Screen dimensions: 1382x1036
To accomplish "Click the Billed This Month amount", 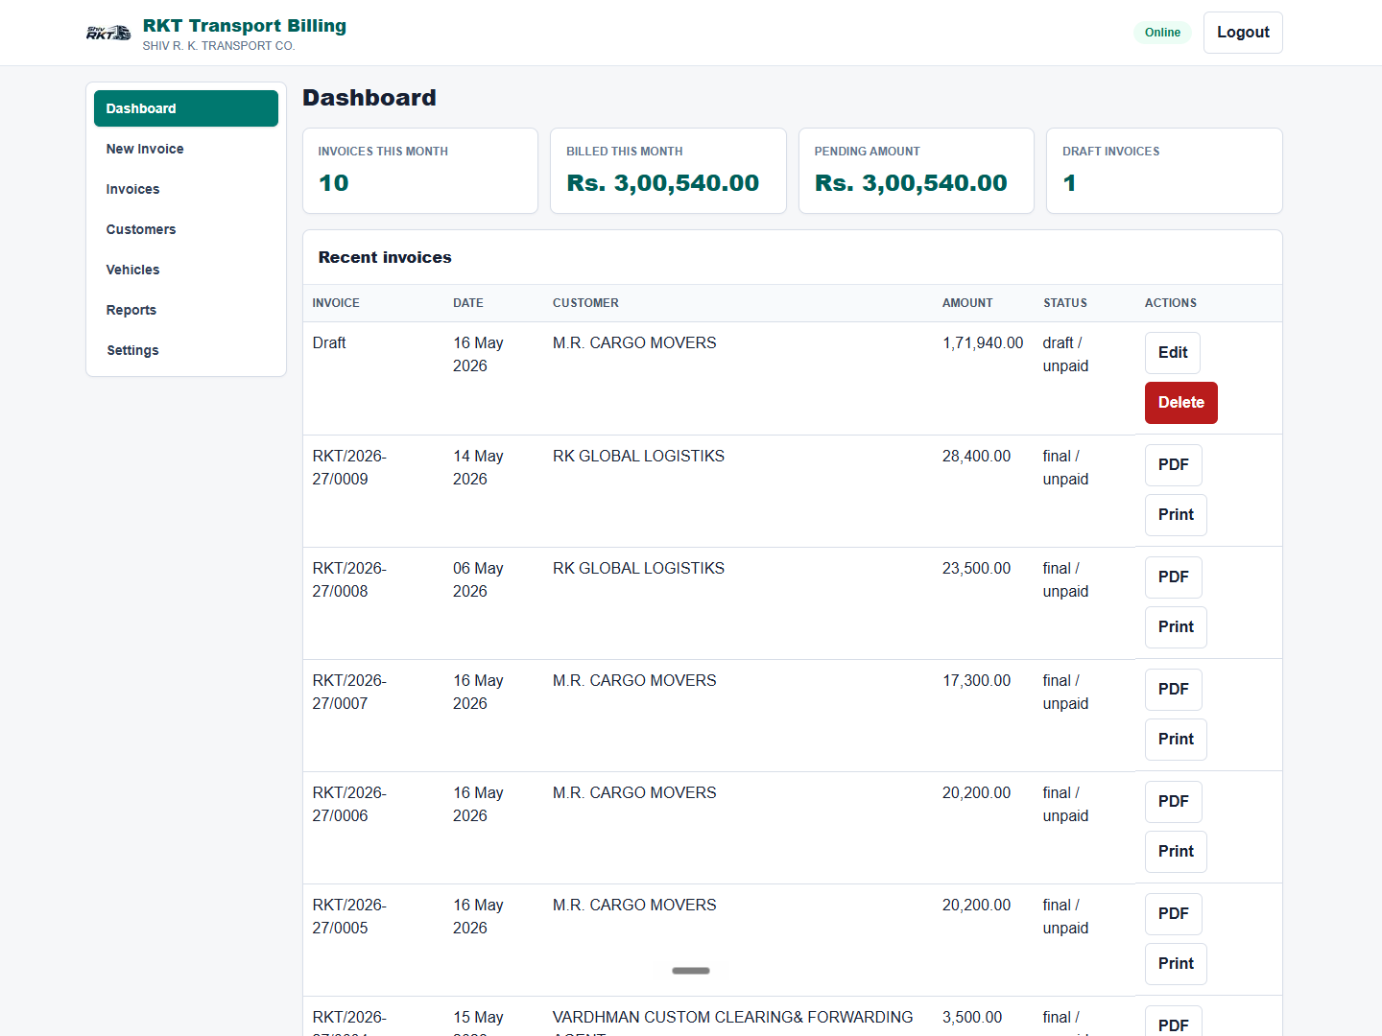I will pos(662,183).
